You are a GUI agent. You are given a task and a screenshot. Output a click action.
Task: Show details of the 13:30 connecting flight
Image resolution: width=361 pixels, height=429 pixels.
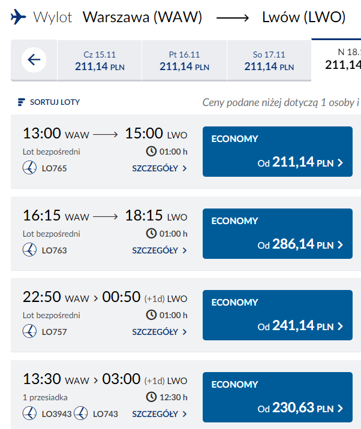159,413
